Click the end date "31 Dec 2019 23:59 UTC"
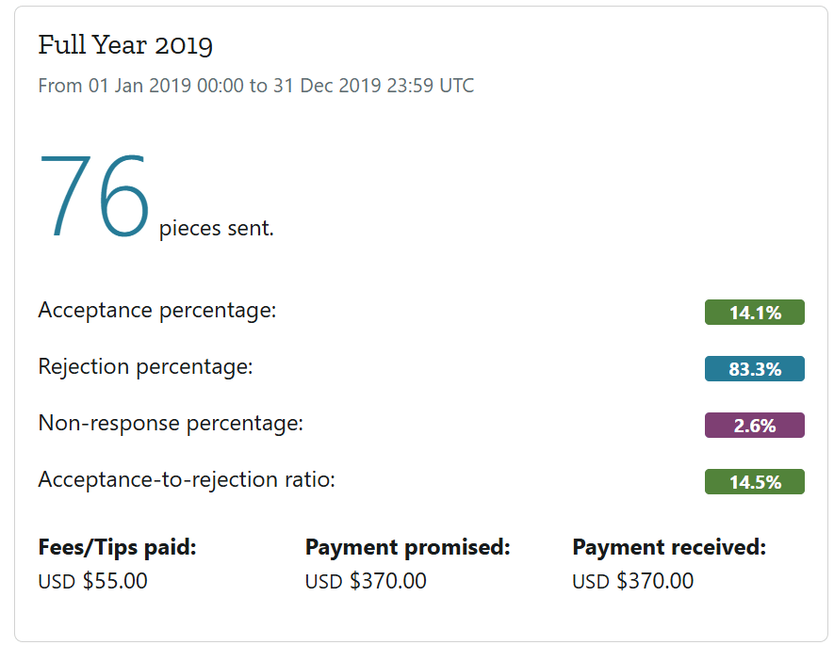The width and height of the screenshot is (834, 645). click(x=373, y=86)
